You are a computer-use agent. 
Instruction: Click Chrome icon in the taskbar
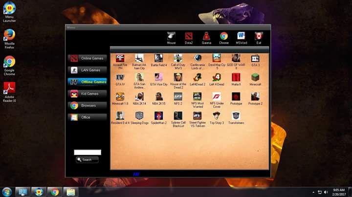pyautogui.click(x=54, y=192)
